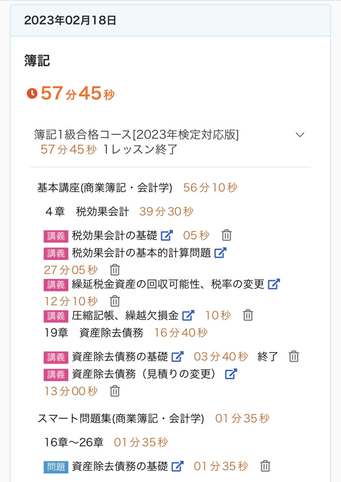
Task: Delete the 12分10秒 study record
Action: tap(115, 301)
